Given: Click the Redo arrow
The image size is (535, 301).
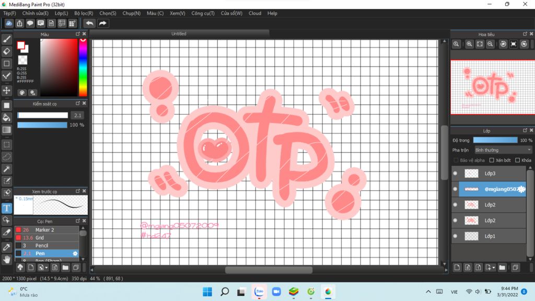Looking at the screenshot, I should pos(102,23).
